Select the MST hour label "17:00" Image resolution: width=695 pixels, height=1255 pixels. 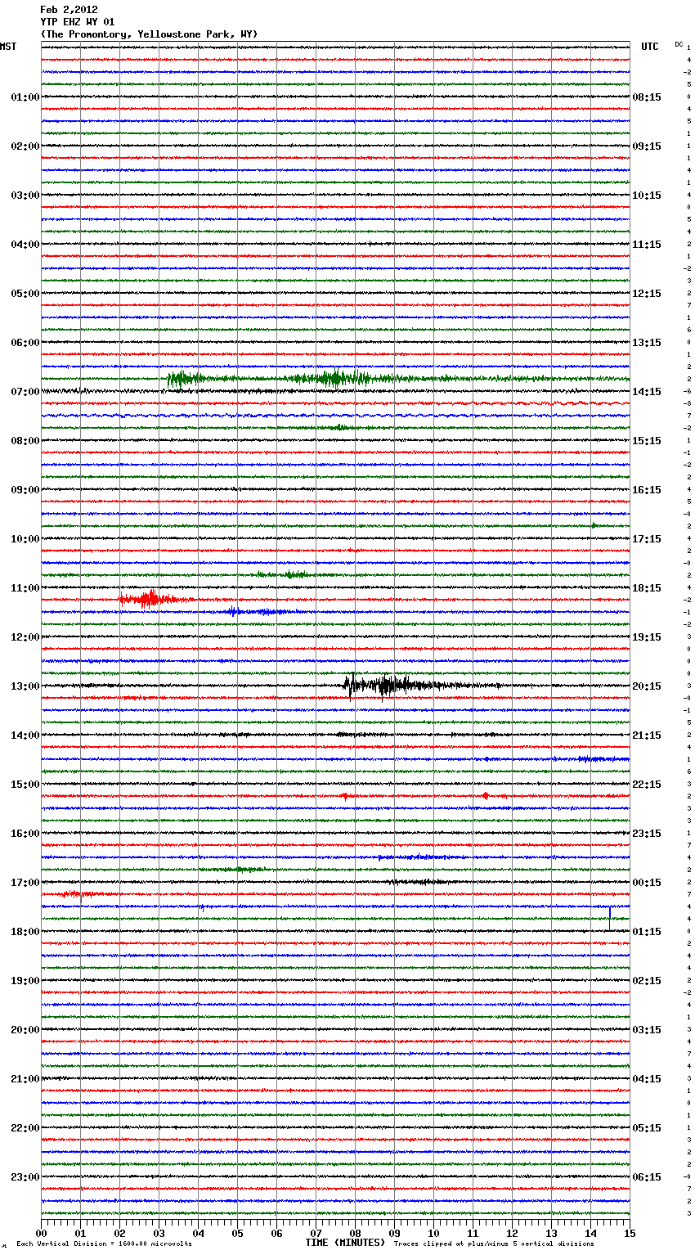(x=25, y=883)
